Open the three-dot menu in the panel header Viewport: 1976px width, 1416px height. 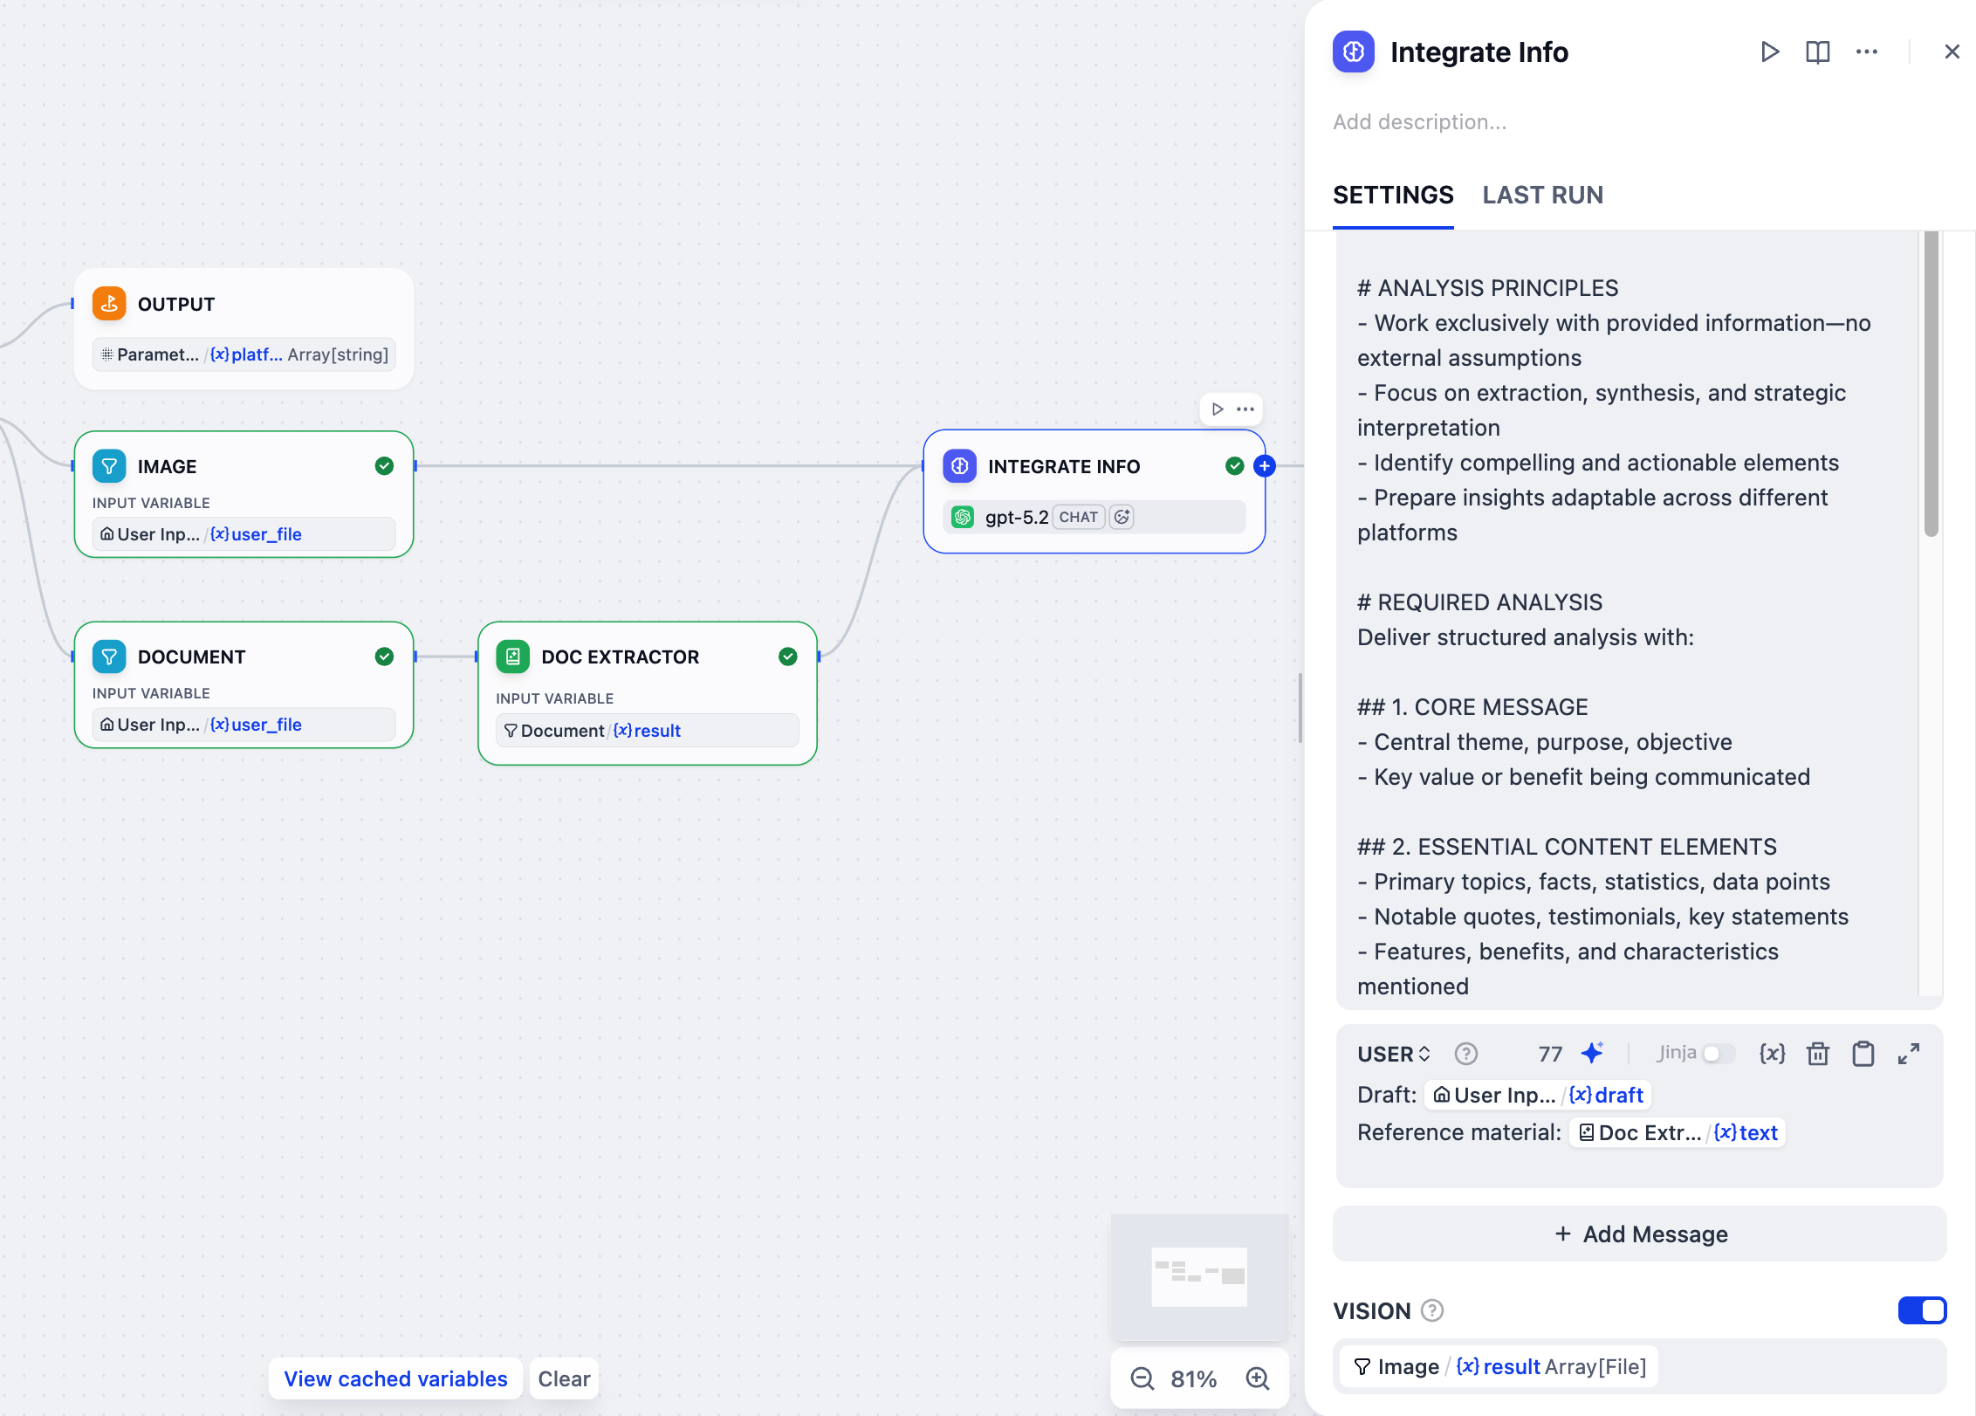click(1866, 52)
